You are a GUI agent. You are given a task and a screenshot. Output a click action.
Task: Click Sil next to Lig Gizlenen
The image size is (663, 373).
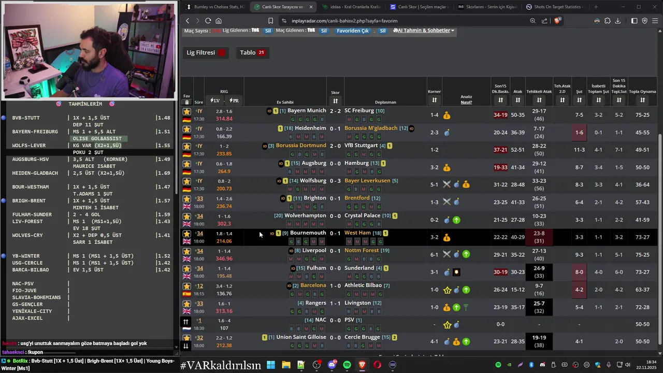(268, 31)
